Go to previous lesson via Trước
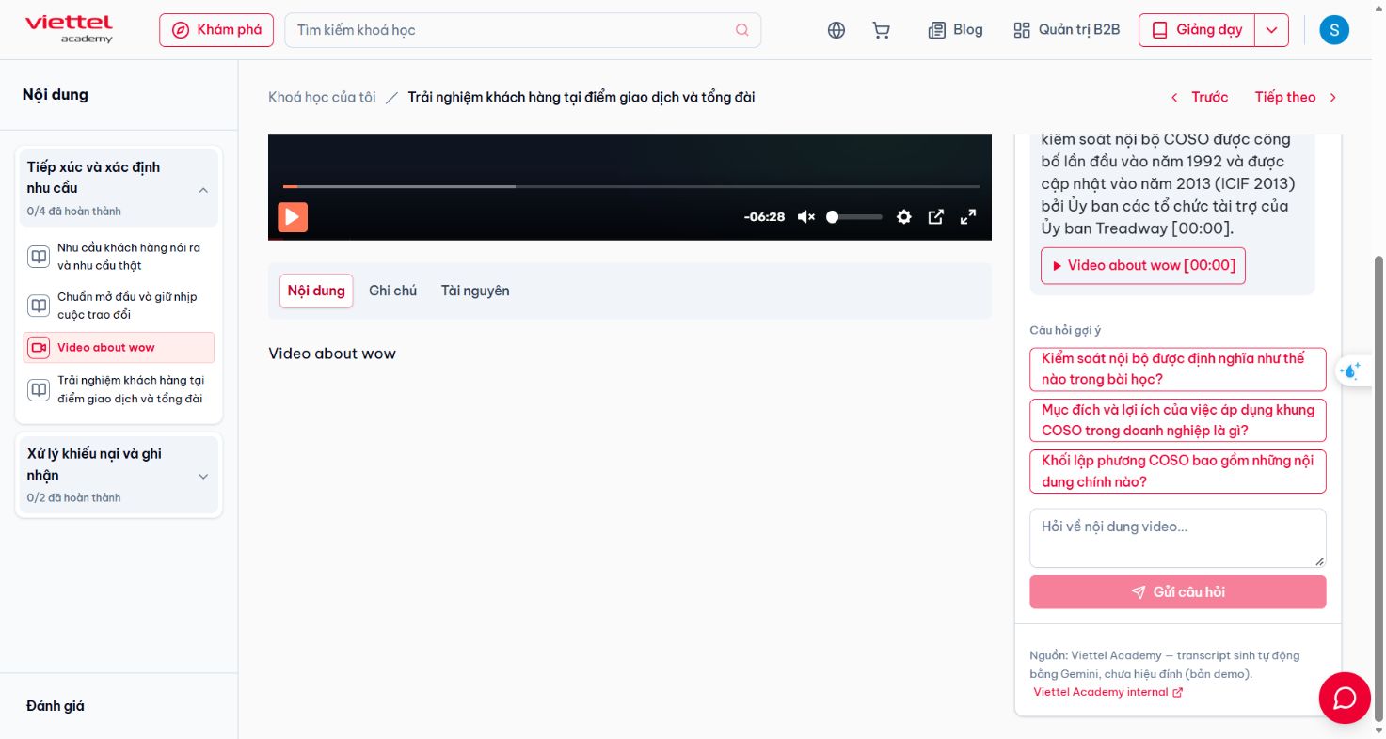 (1200, 97)
